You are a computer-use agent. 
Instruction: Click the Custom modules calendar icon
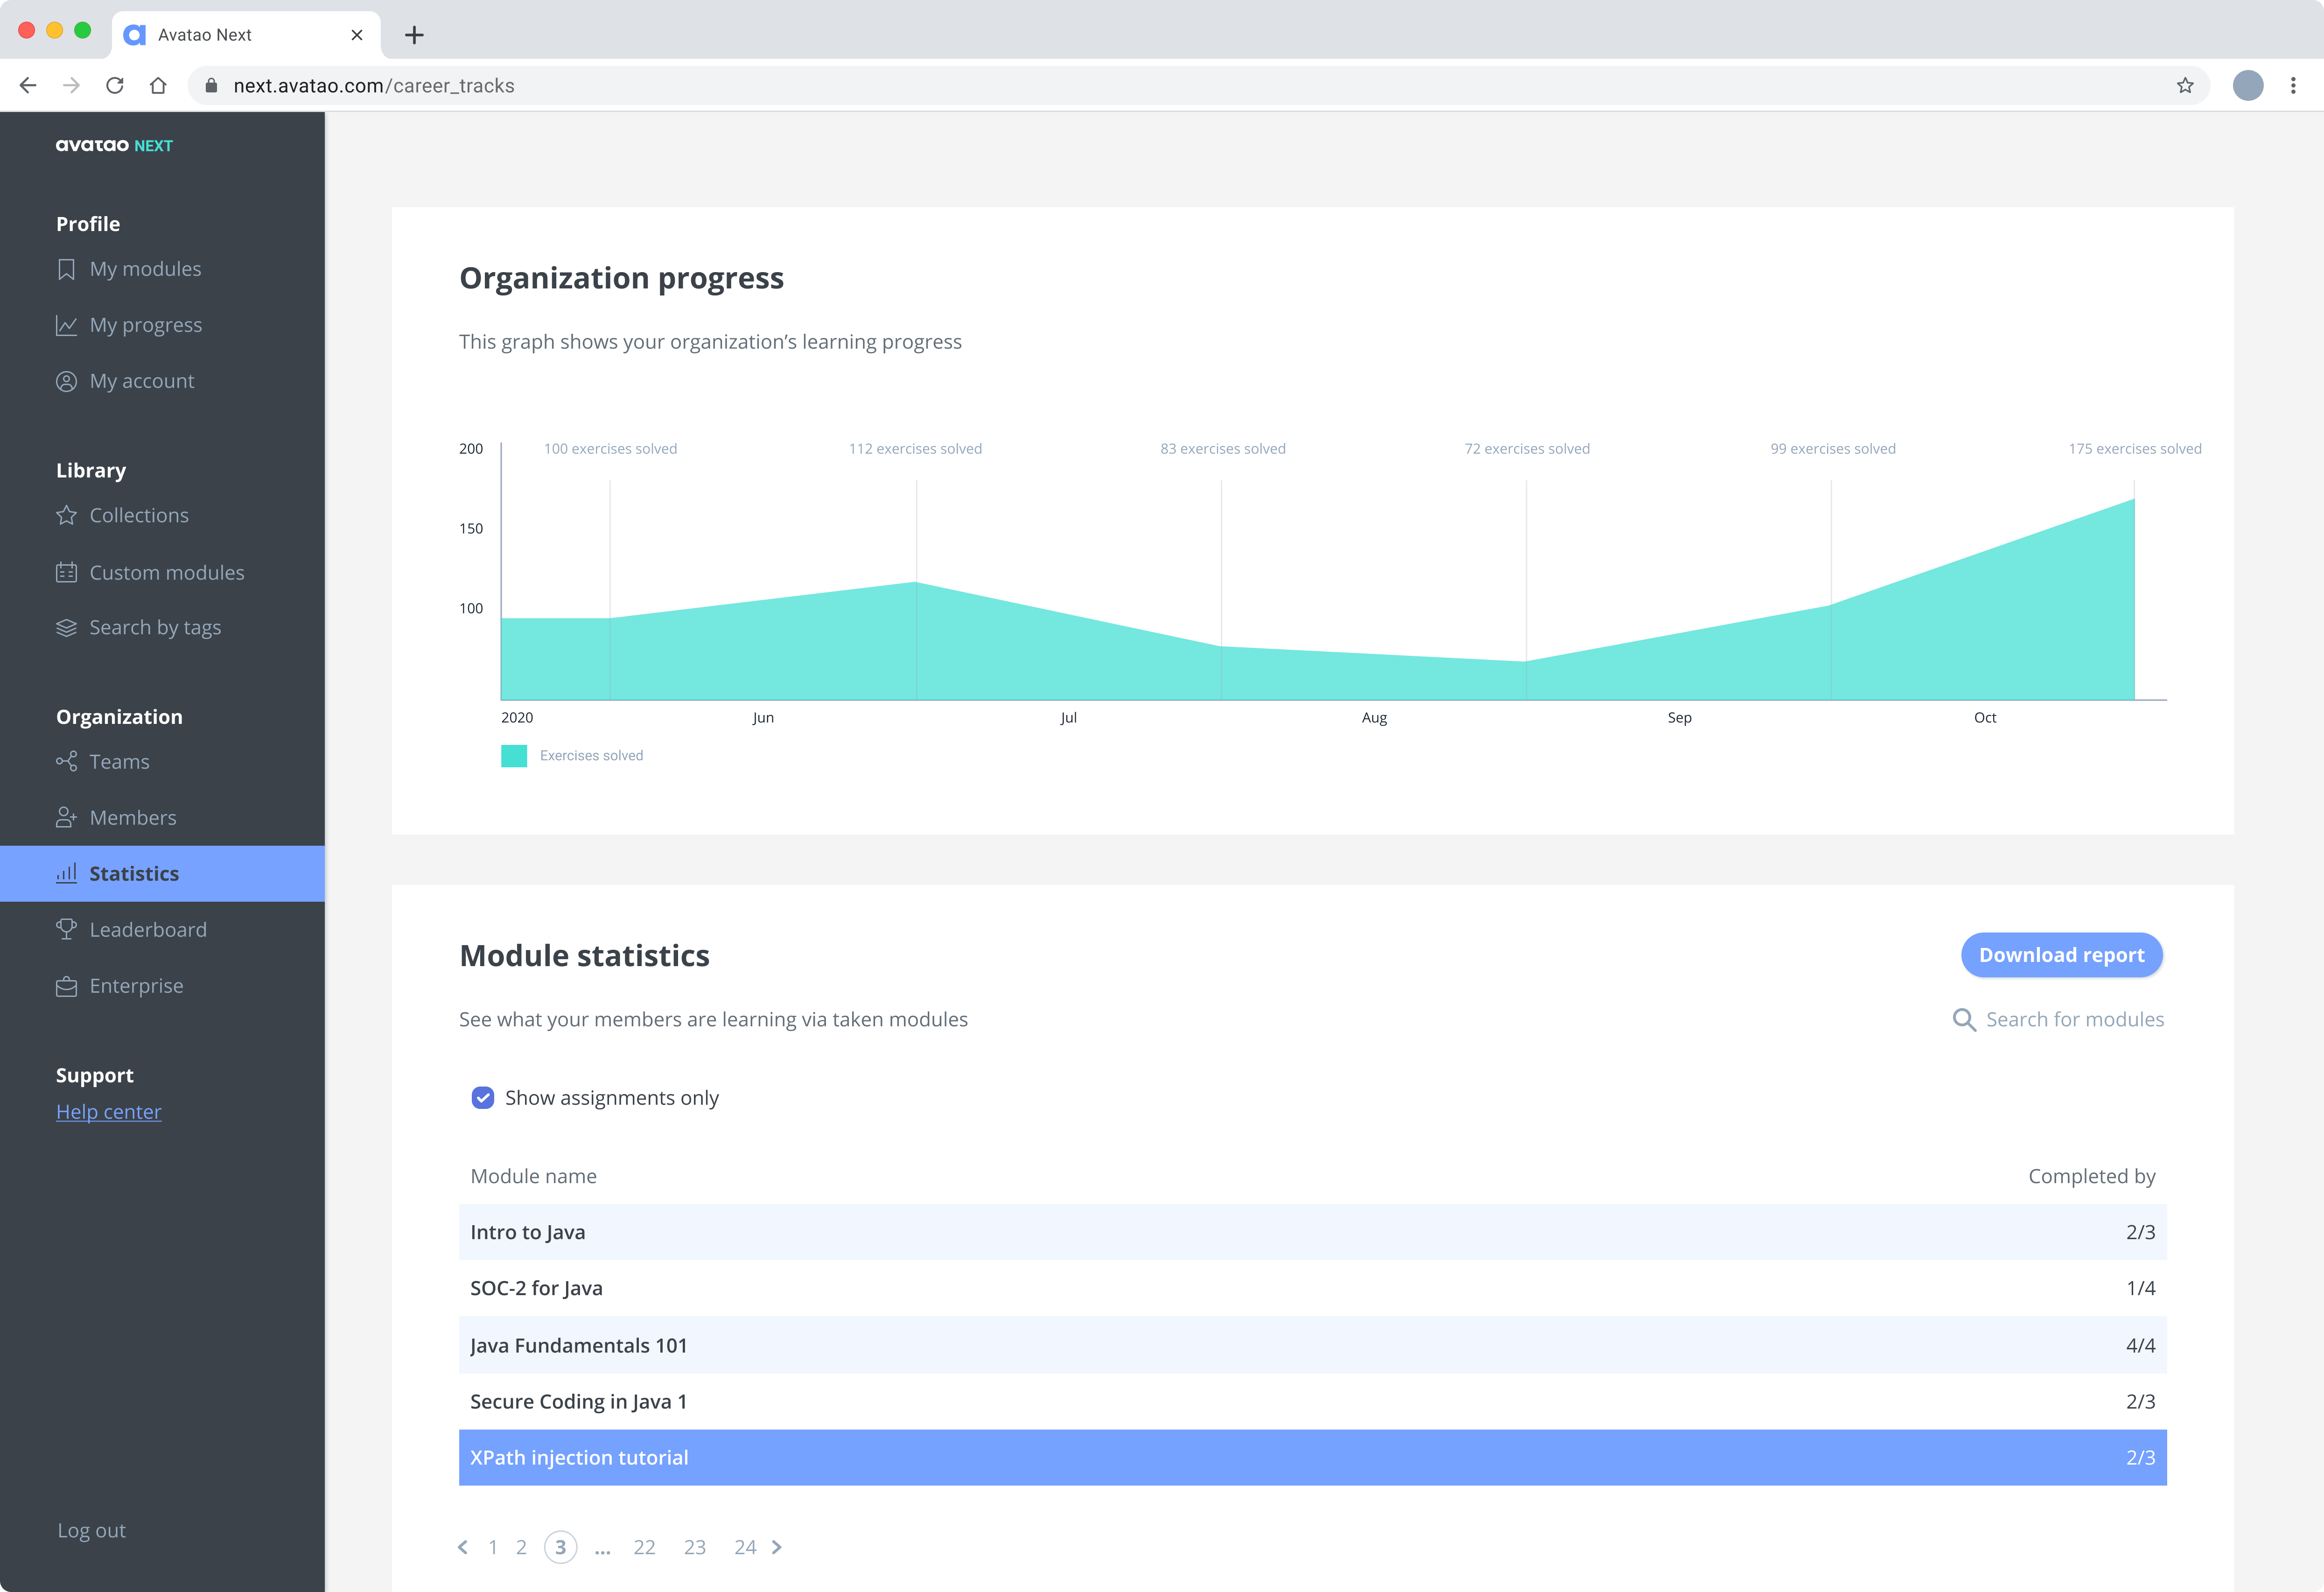tap(66, 572)
